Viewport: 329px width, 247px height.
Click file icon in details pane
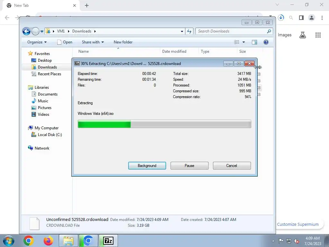click(x=34, y=223)
